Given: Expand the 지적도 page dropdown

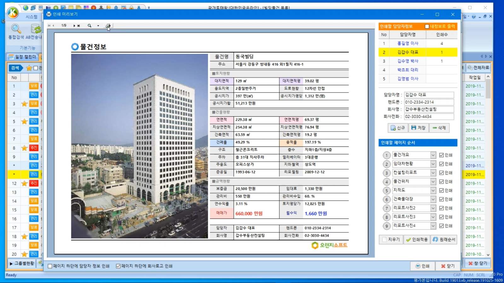Looking at the screenshot, I should pos(433,191).
